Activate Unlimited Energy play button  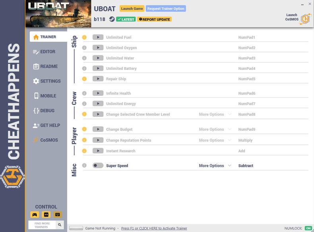click(x=98, y=104)
